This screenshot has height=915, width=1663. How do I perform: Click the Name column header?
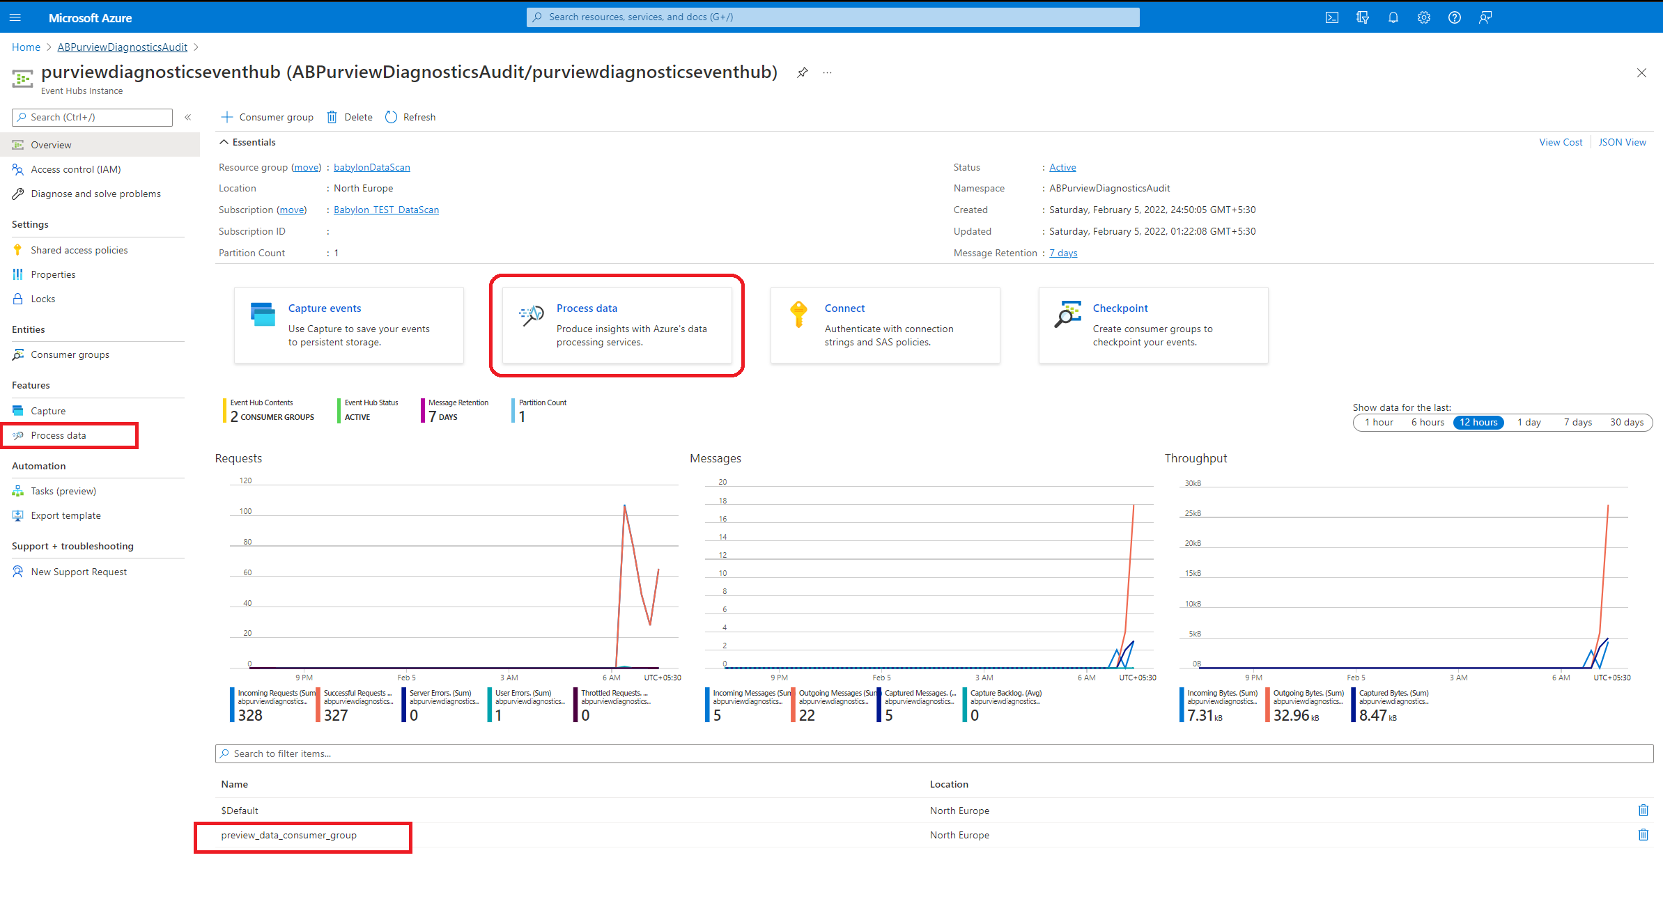click(x=235, y=784)
